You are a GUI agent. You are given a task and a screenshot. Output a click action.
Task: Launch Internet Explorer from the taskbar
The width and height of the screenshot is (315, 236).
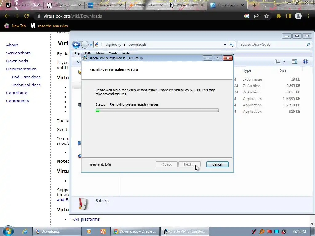[x=25, y=231]
